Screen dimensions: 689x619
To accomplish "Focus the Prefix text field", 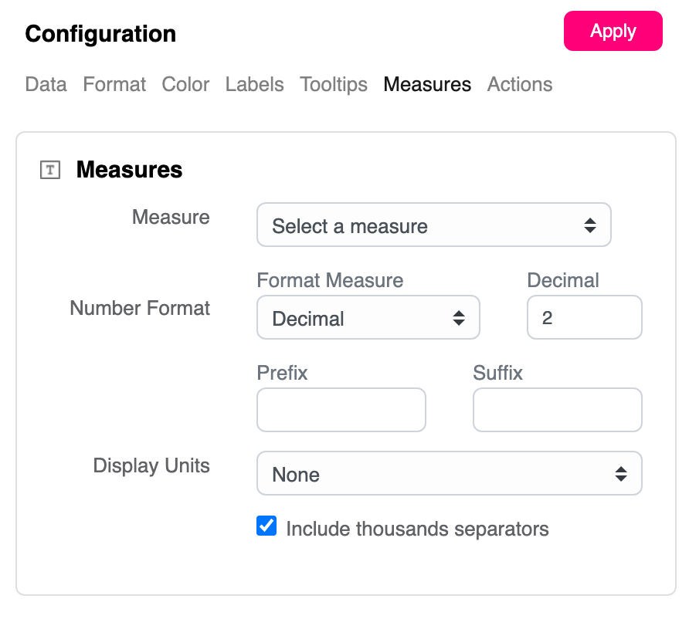I will pos(341,410).
